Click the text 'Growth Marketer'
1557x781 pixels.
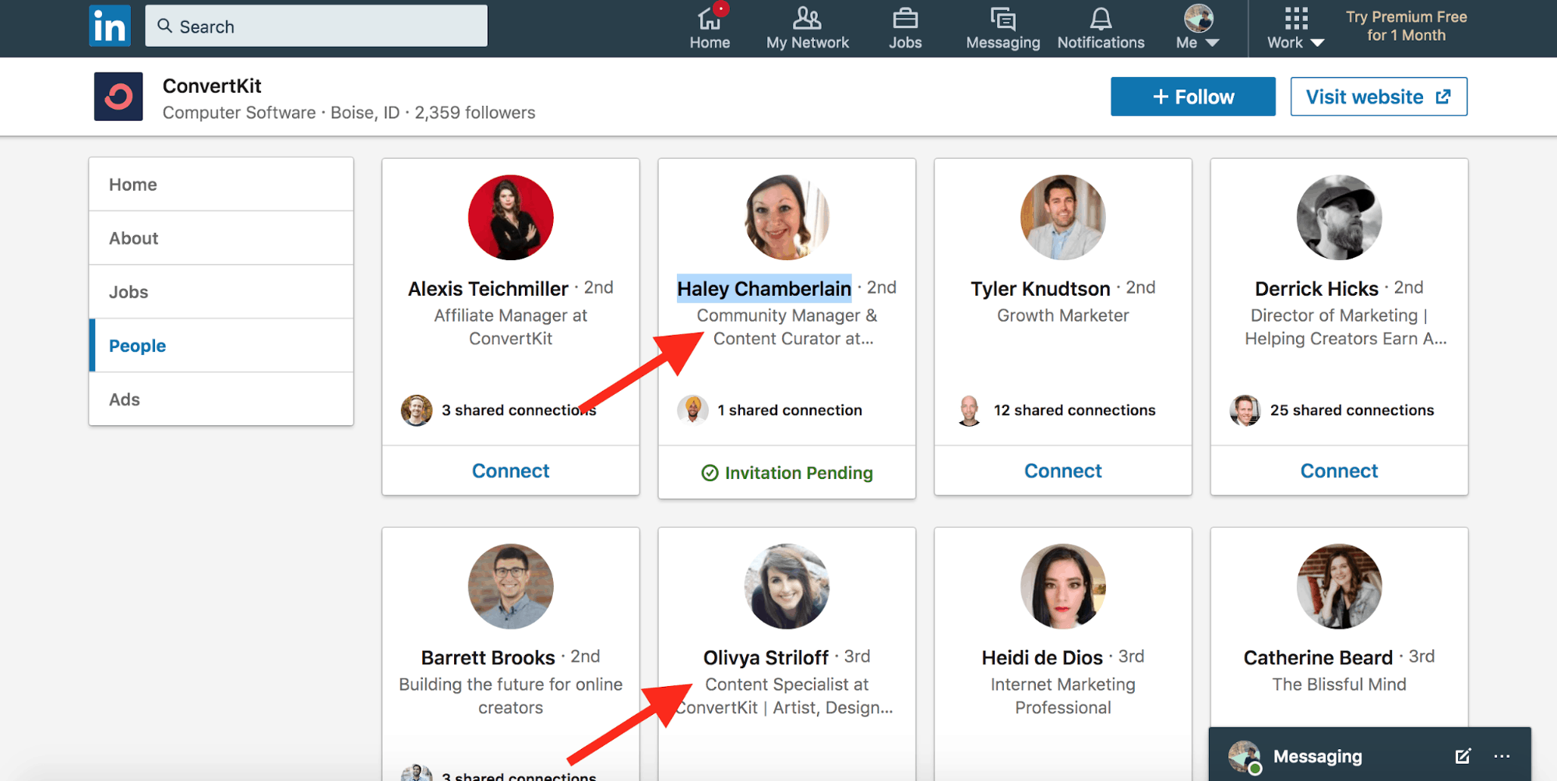coord(1062,315)
